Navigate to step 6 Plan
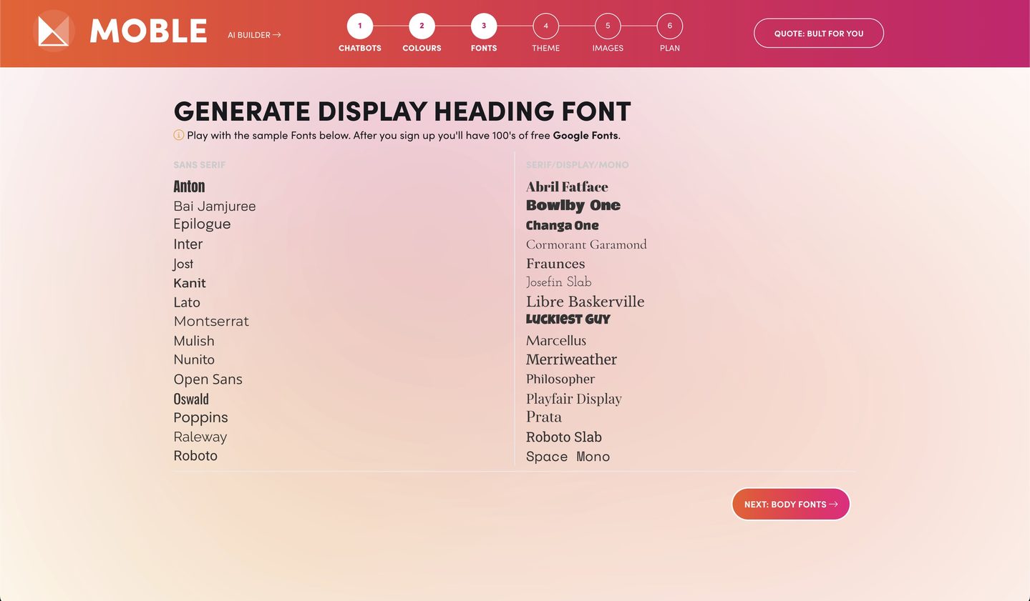 669,26
